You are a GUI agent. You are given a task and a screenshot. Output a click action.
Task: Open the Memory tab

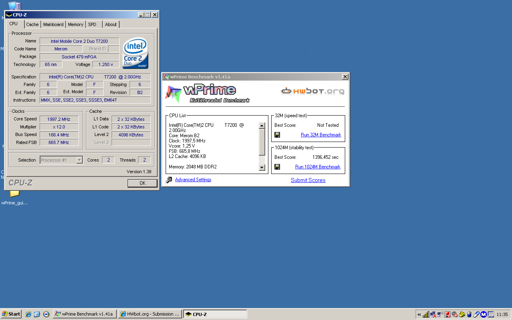76,24
